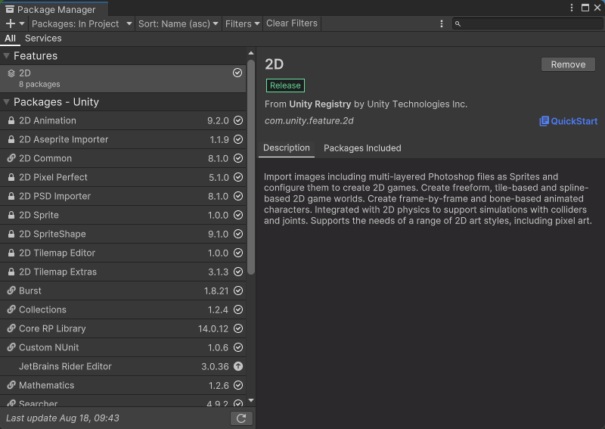This screenshot has height=429, width=605.
Task: Click the package list scrollbar thumb
Action: 251,167
